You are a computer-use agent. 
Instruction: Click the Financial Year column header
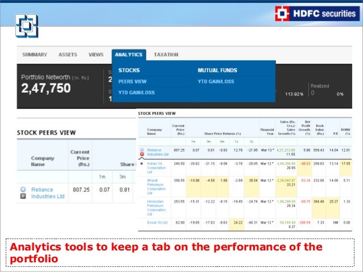(x=267, y=132)
